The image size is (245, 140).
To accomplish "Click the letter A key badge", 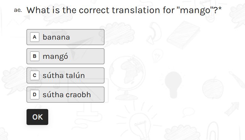I will 34,37.
